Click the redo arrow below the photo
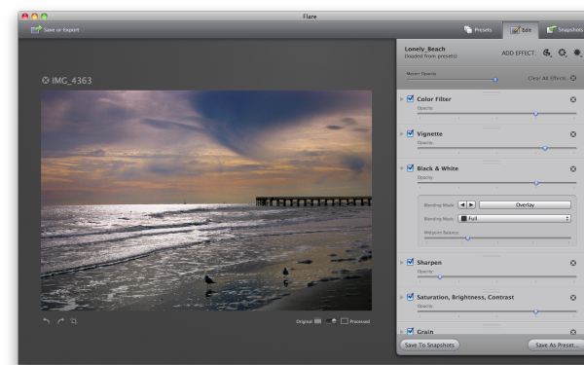 point(60,320)
